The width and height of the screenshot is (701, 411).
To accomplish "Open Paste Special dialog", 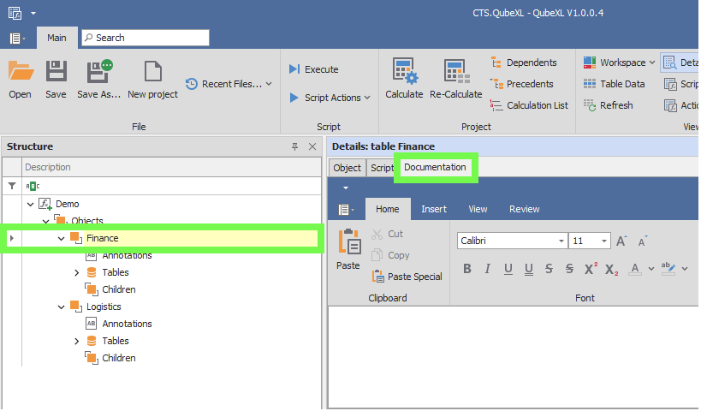I will pyautogui.click(x=407, y=277).
